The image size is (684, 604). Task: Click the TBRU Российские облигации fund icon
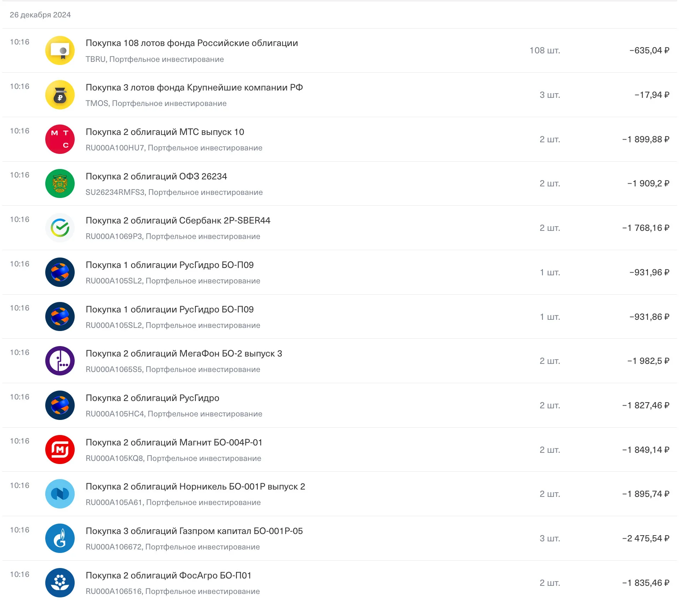click(x=60, y=50)
